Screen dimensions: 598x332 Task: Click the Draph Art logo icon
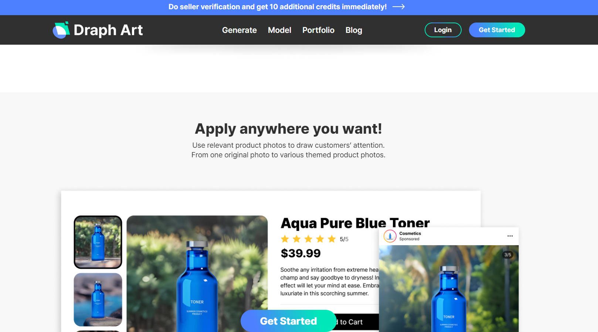coord(61,30)
